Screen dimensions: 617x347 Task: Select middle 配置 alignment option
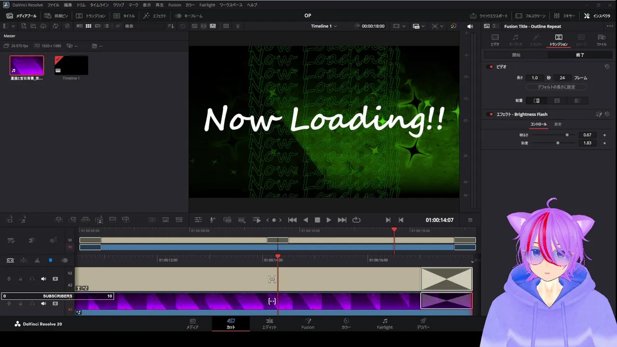tap(557, 101)
